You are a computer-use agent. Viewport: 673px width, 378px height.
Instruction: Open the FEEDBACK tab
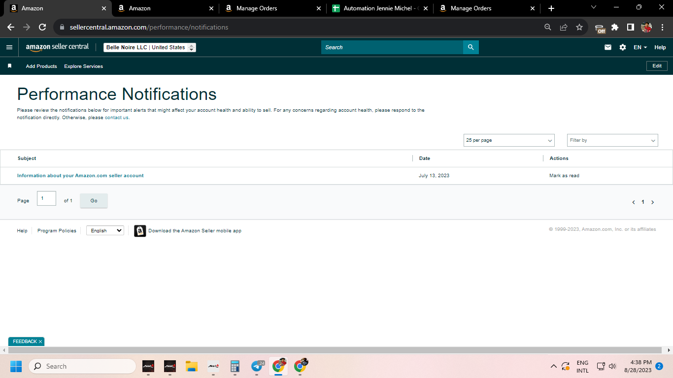pyautogui.click(x=25, y=342)
